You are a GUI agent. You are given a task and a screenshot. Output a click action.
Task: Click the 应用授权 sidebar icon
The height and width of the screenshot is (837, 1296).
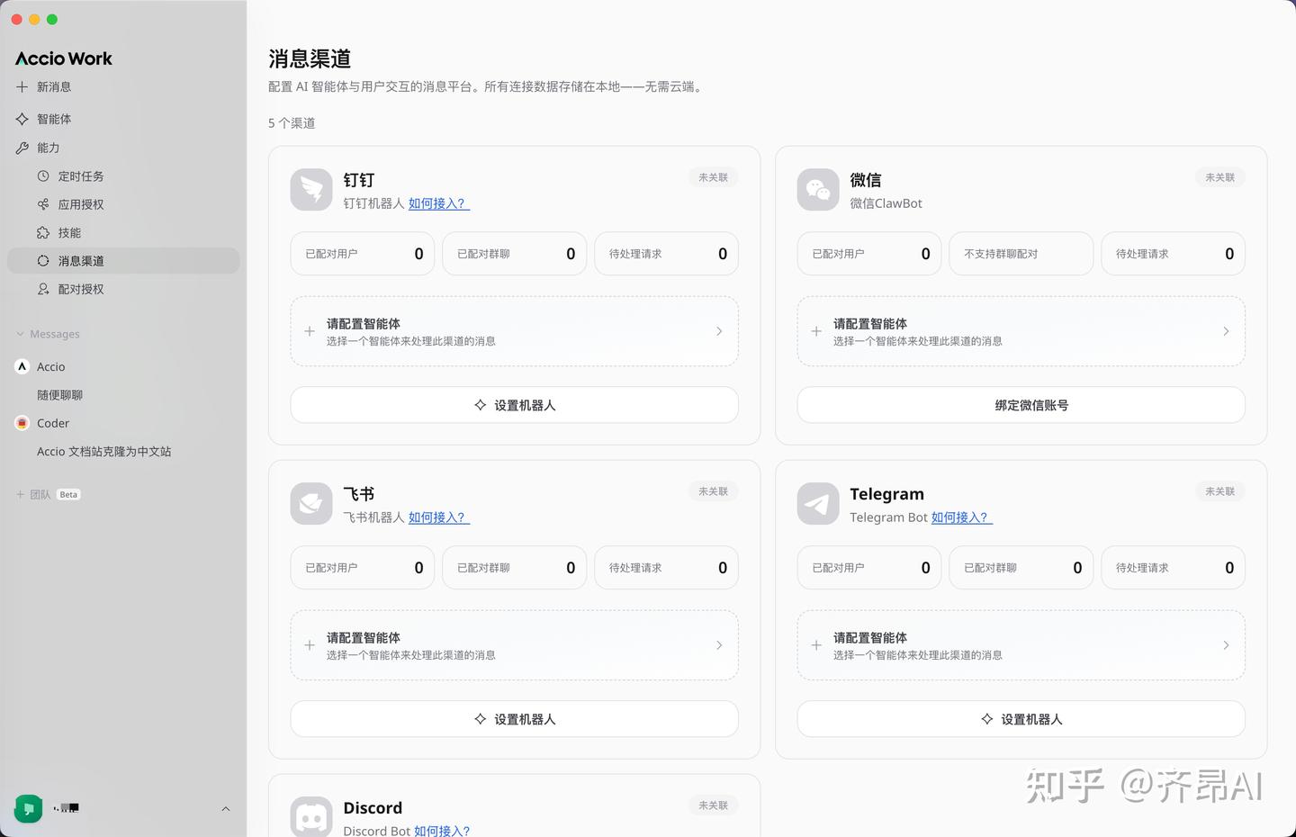click(x=43, y=204)
